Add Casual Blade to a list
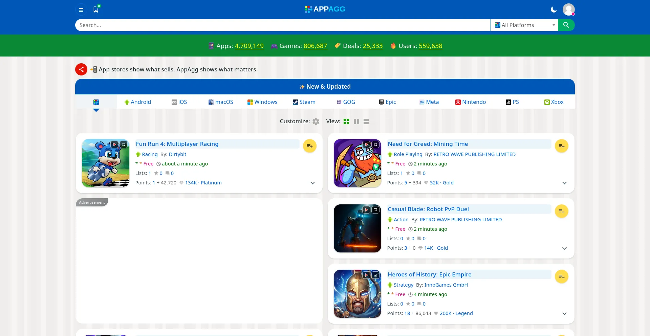Screen dimensions: 650x336 click(x=562, y=211)
